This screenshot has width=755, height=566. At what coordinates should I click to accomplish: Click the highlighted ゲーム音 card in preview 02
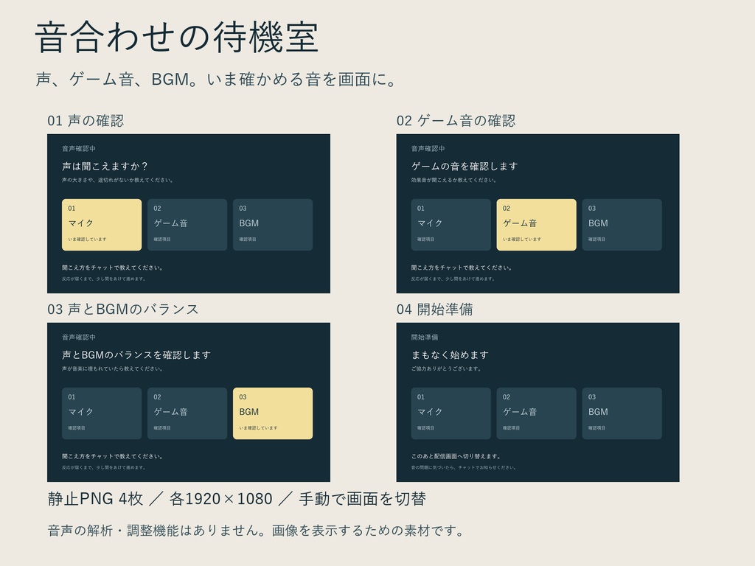(537, 225)
